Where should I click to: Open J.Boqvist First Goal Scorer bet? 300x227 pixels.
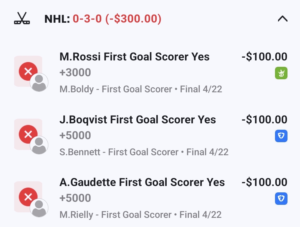137,120
